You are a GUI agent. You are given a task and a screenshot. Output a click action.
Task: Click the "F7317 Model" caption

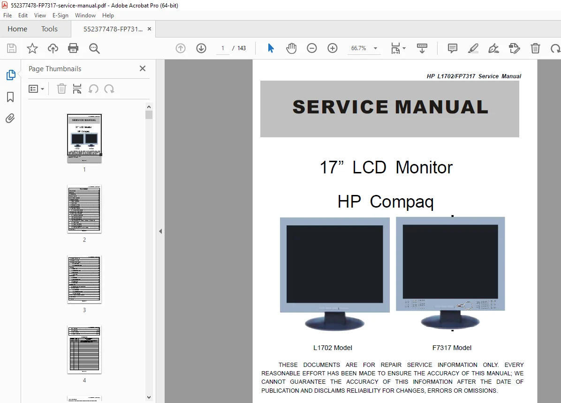click(x=452, y=348)
